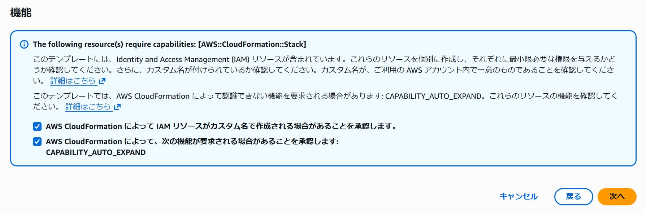
Task: Click the external-link icon after the IAM 詳細はこちら link
Action: point(102,81)
